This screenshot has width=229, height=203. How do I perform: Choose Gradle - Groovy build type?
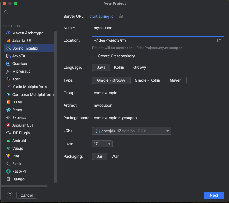coord(111,80)
